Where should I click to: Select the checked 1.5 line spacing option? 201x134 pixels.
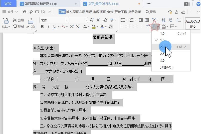click(x=162, y=40)
